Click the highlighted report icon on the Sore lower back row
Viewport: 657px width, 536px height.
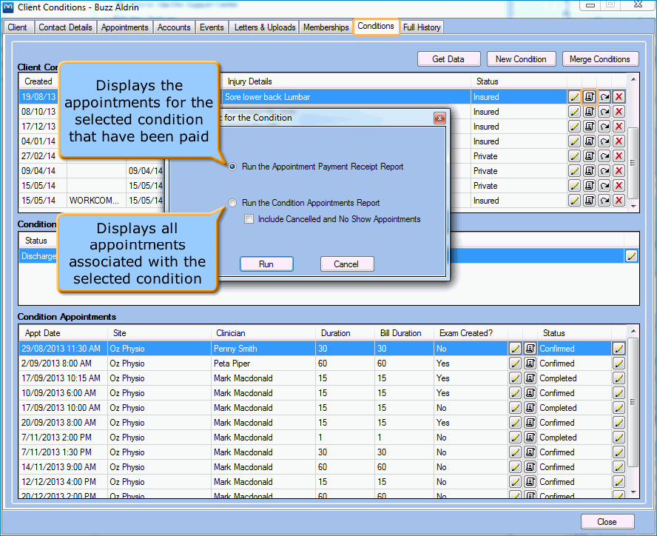click(590, 97)
